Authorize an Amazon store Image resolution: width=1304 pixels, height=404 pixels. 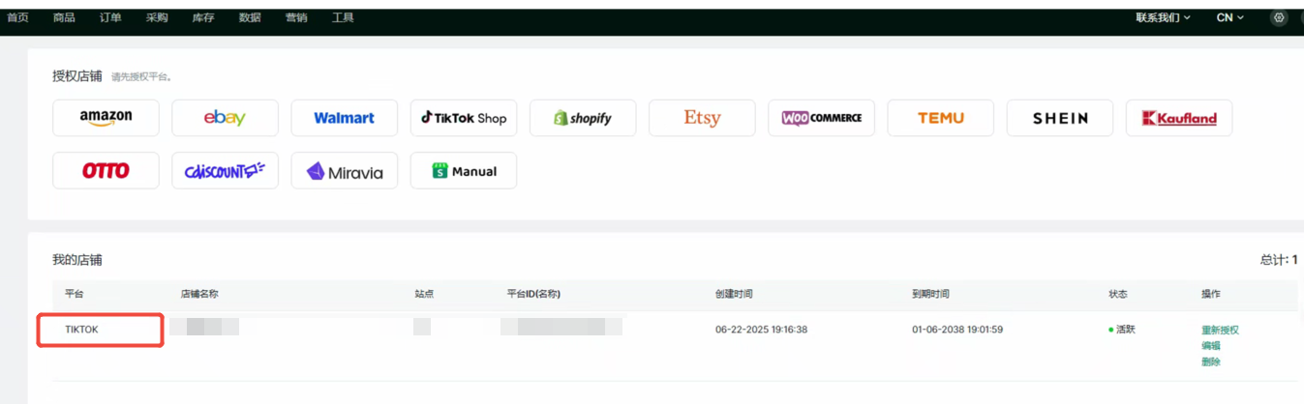pos(106,118)
